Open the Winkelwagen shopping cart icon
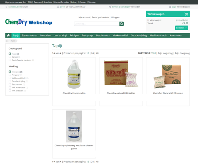 186,14
